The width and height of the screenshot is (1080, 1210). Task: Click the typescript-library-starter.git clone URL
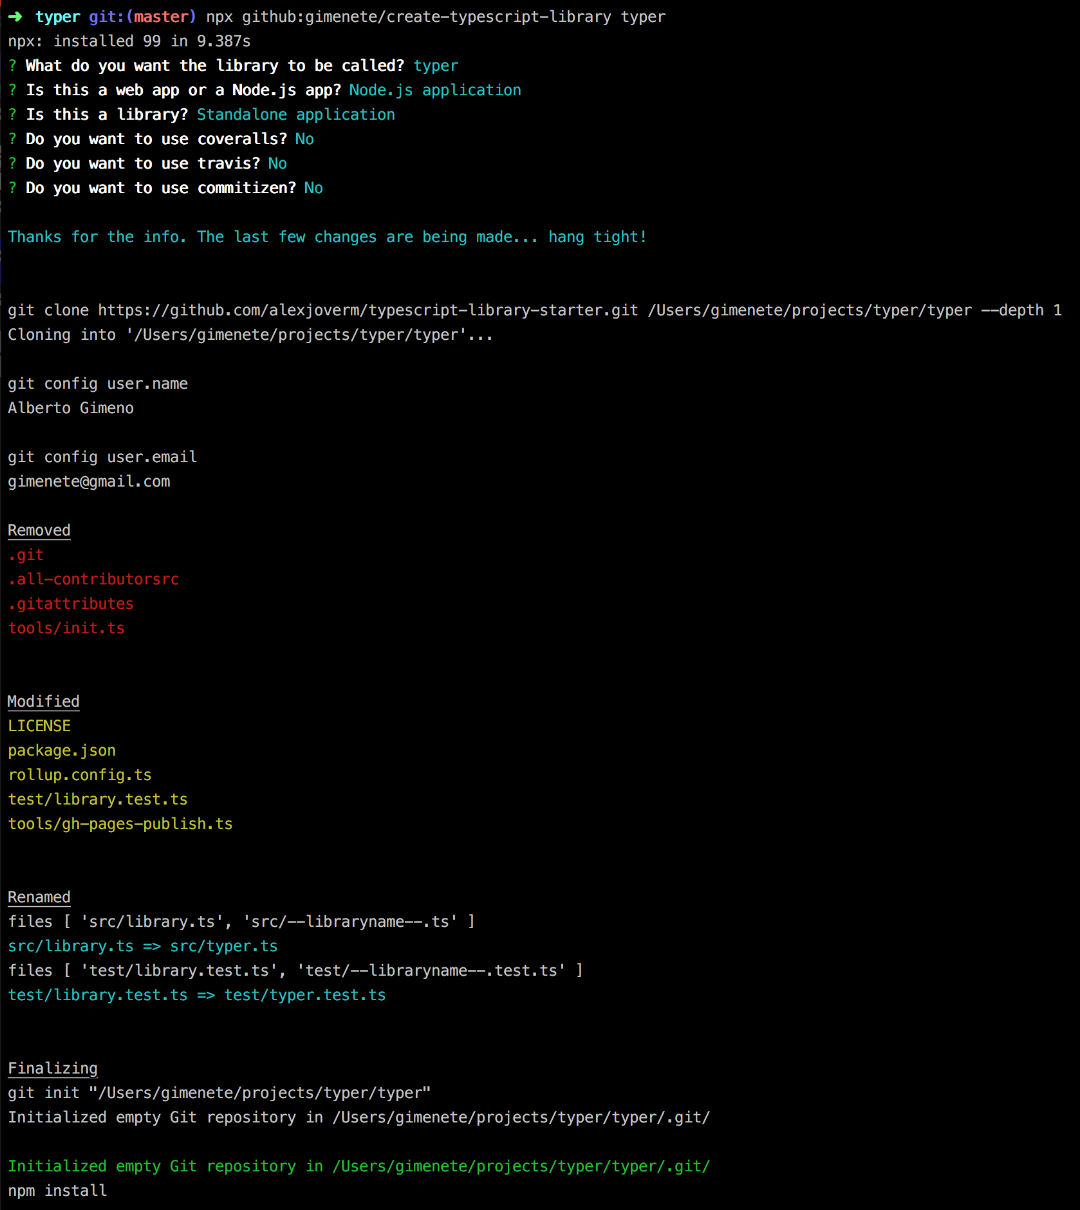tap(368, 310)
